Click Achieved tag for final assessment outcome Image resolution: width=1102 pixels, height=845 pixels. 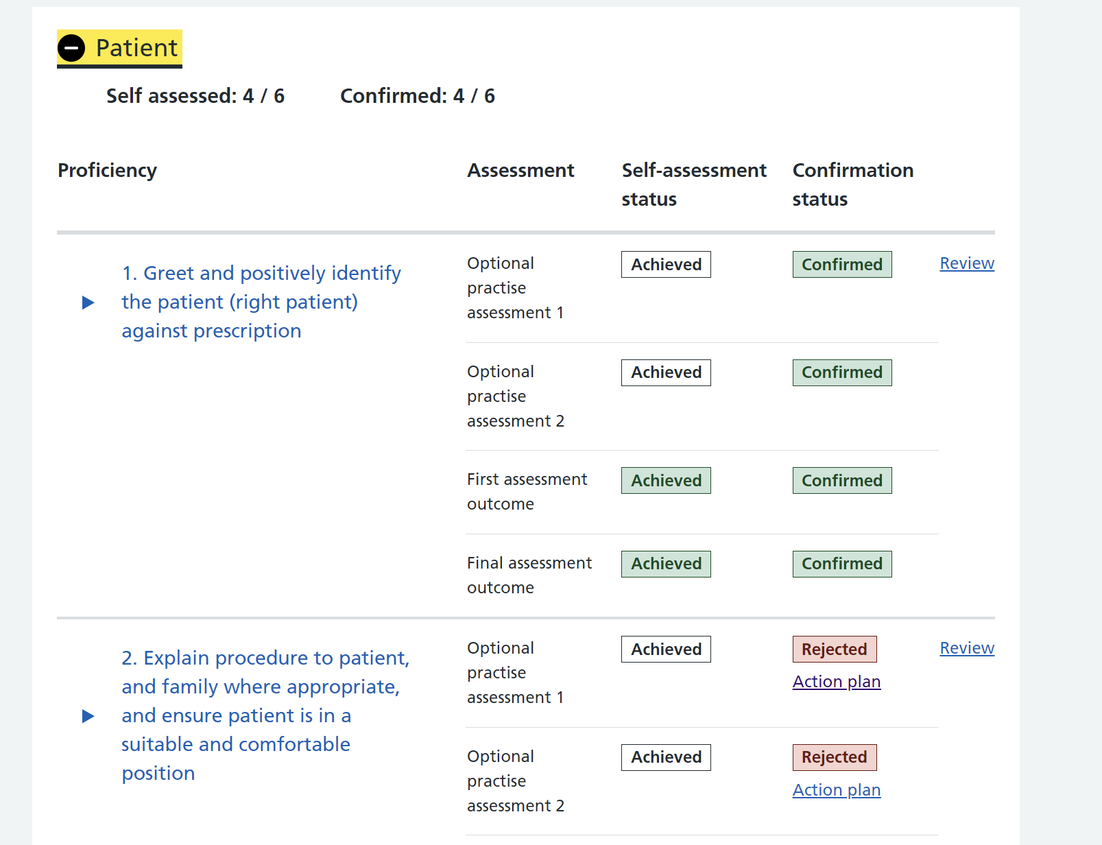point(666,564)
